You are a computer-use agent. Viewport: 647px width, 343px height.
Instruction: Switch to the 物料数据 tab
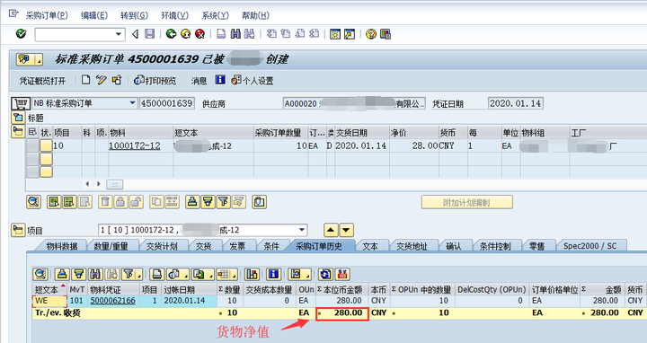61,246
